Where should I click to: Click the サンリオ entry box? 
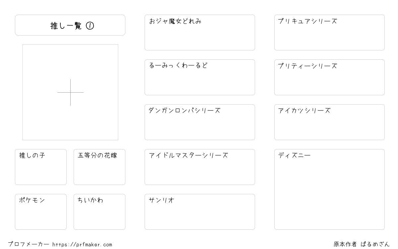click(200, 212)
